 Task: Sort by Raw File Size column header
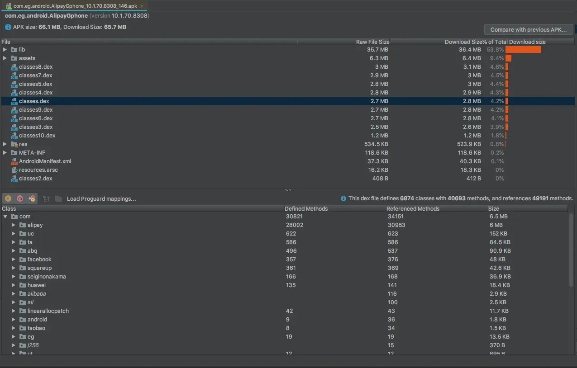pos(343,42)
